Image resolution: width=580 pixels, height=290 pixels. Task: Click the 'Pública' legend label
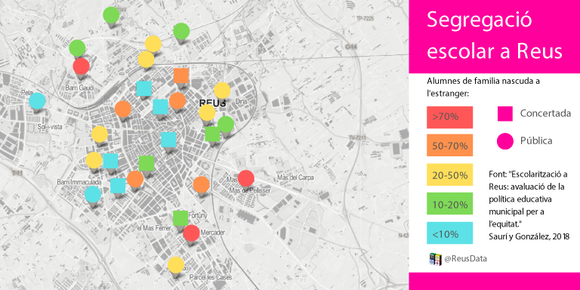536,140
